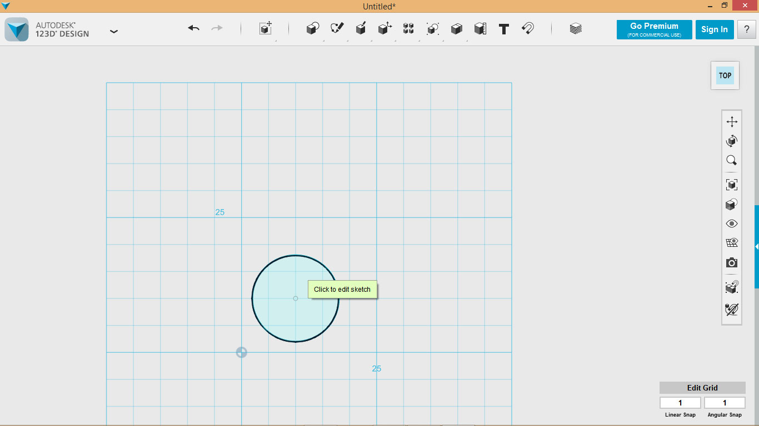Select the Transform tool in the toolbar

[385, 29]
